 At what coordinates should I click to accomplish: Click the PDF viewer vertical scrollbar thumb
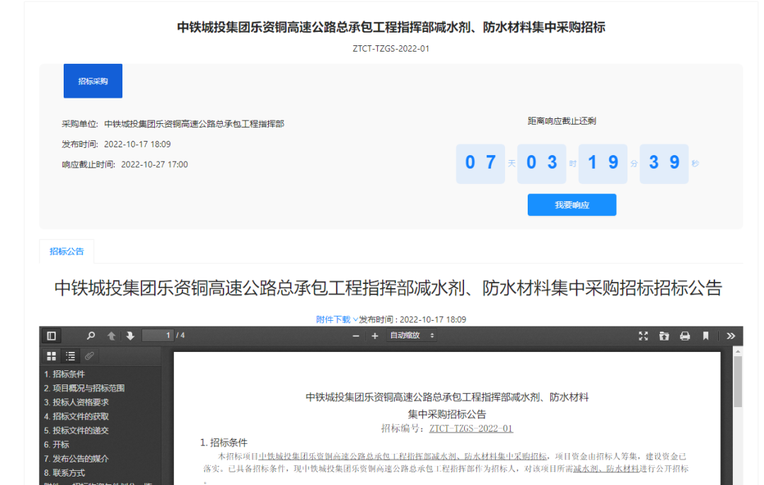coord(738,382)
